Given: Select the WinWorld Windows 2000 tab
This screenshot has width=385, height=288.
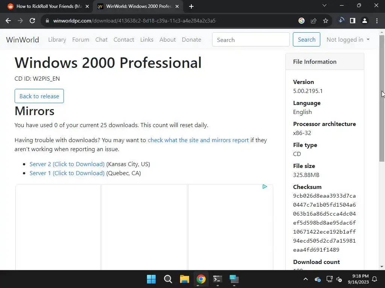Looking at the screenshot, I should point(139,6).
